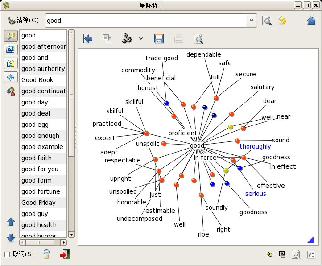Save with the floppy disk icon
The height and width of the screenshot is (266, 322).
click(x=159, y=38)
